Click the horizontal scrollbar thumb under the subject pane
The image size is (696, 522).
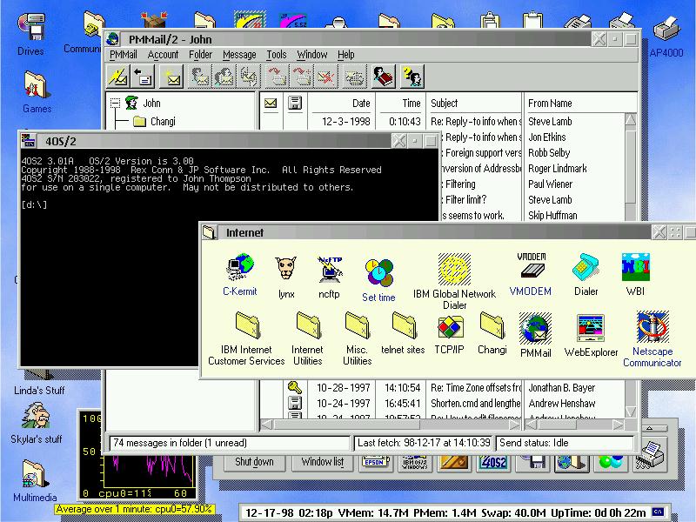[347, 425]
